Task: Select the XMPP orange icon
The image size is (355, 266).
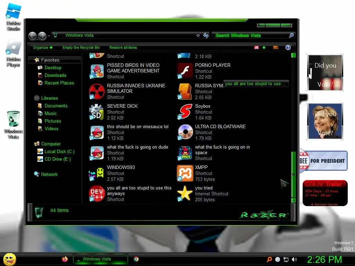Action: [x=185, y=173]
